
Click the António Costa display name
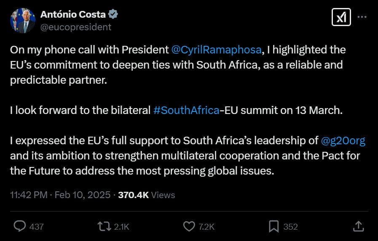point(73,14)
